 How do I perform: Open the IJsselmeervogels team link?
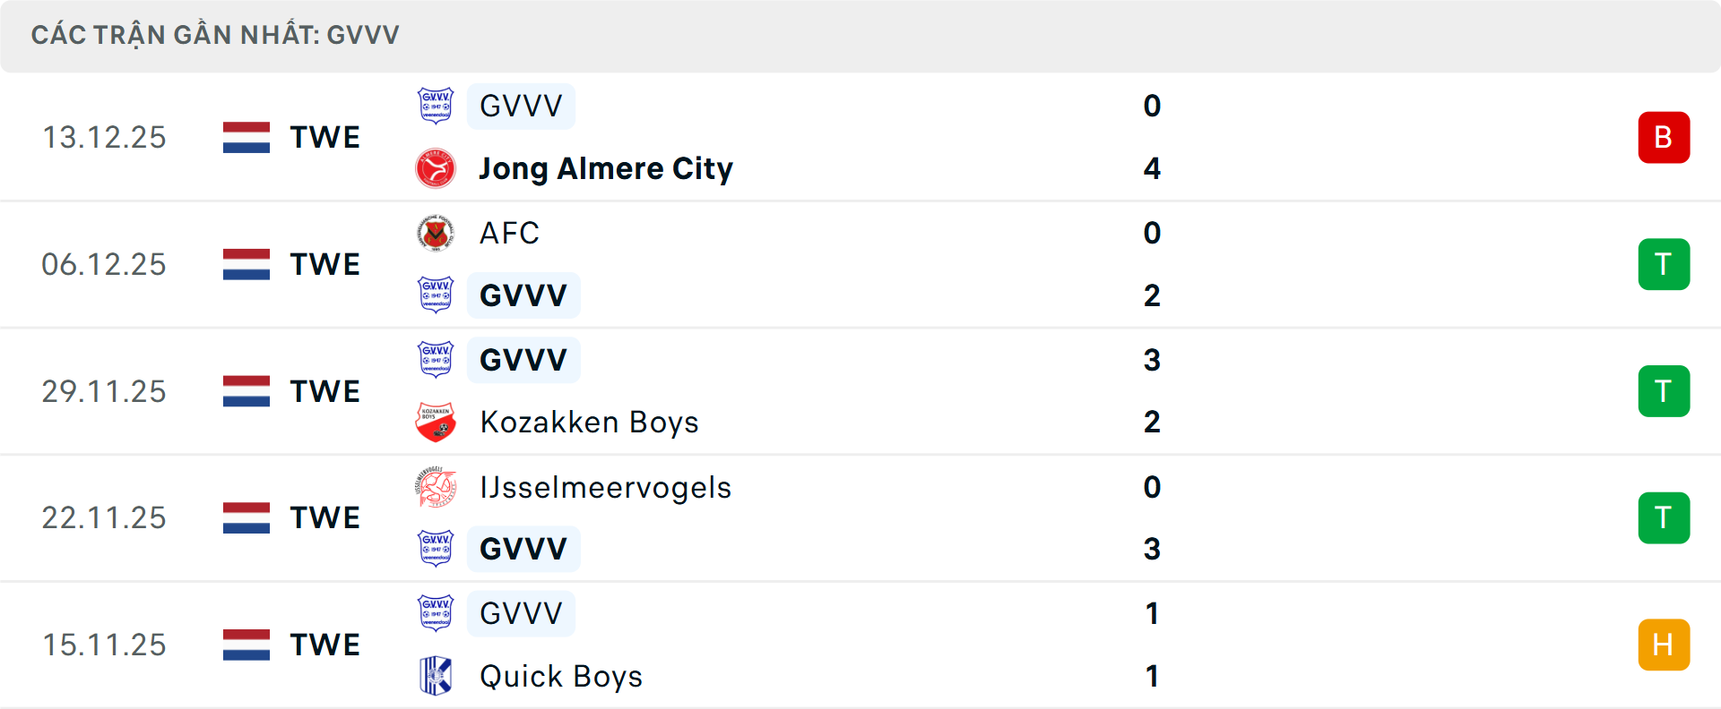pyautogui.click(x=606, y=487)
